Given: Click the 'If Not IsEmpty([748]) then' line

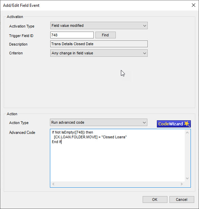Looking at the screenshot, I should pyautogui.click(x=72, y=132).
